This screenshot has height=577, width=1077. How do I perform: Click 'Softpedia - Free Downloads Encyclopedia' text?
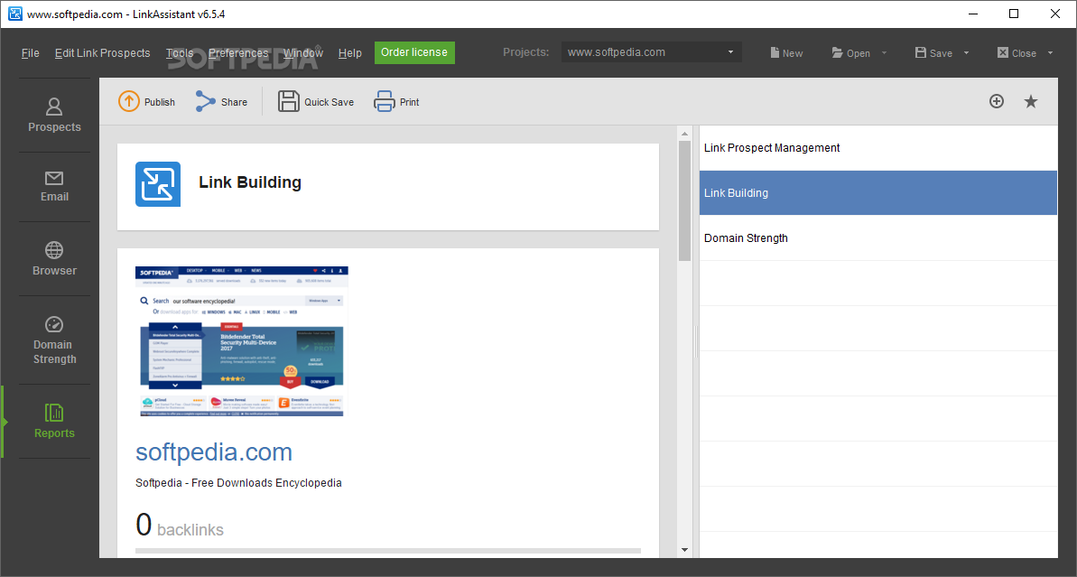pos(238,483)
